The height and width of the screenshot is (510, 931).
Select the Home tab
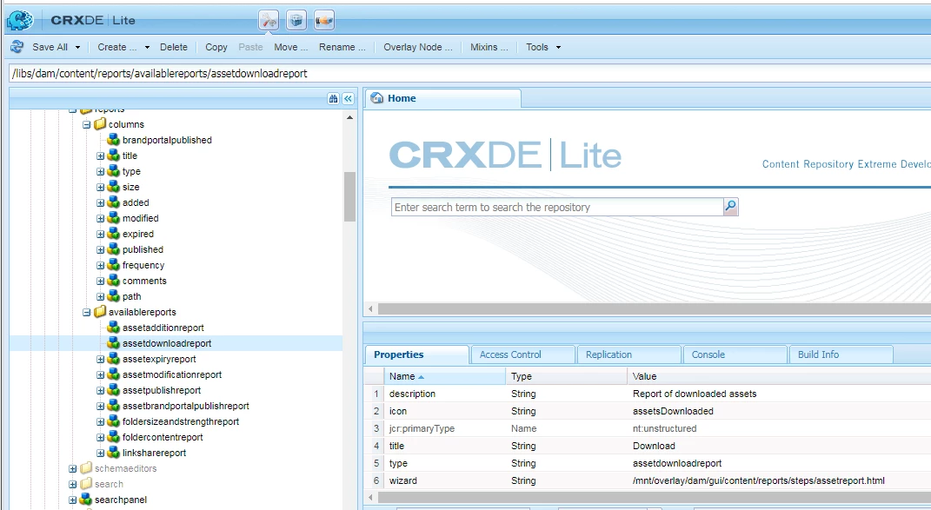pyautogui.click(x=443, y=98)
